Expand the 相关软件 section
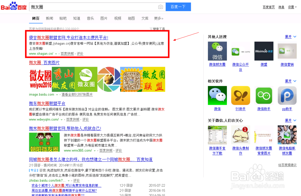The height and width of the screenshot is (196, 301). tap(291, 81)
